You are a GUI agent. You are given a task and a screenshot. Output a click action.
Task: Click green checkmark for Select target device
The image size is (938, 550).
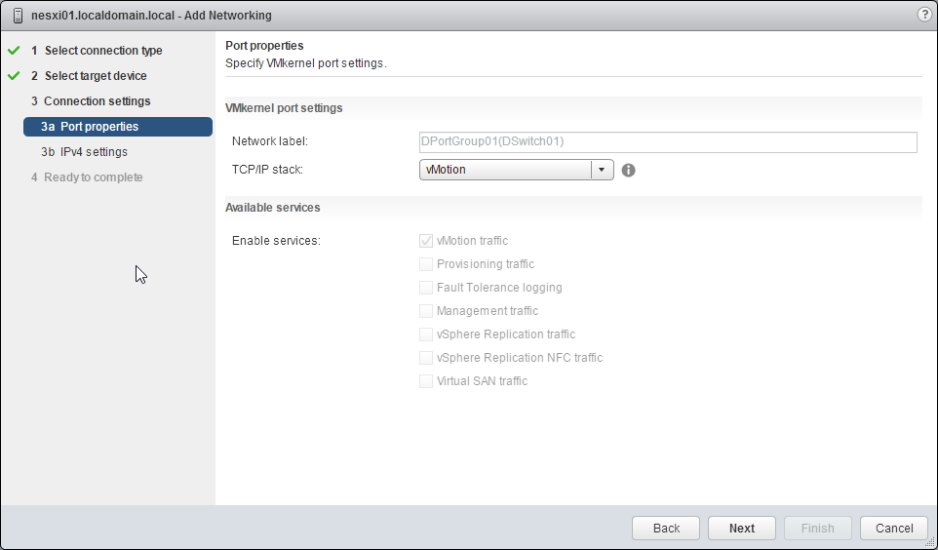pos(14,76)
